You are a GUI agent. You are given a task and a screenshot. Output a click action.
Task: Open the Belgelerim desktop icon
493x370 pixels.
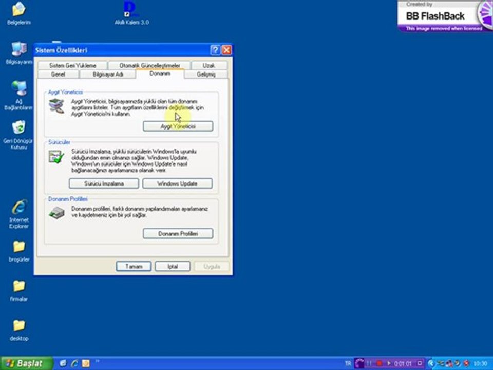(19, 13)
